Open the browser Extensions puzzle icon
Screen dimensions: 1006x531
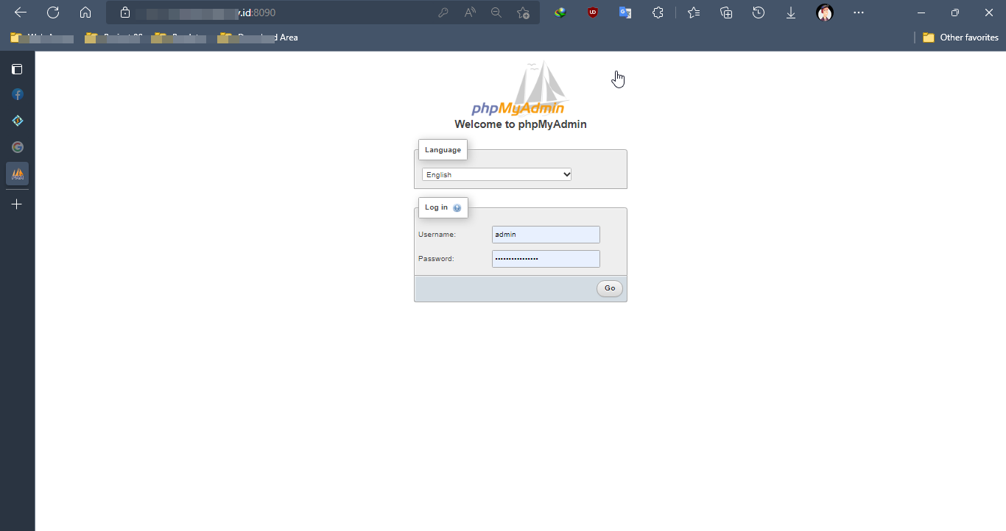click(658, 13)
